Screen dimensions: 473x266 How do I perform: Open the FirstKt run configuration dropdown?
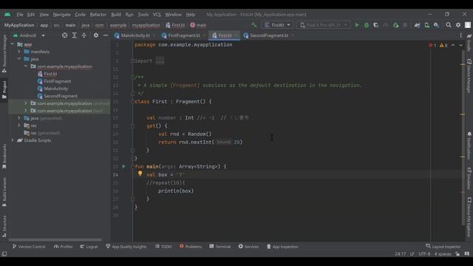click(278, 25)
